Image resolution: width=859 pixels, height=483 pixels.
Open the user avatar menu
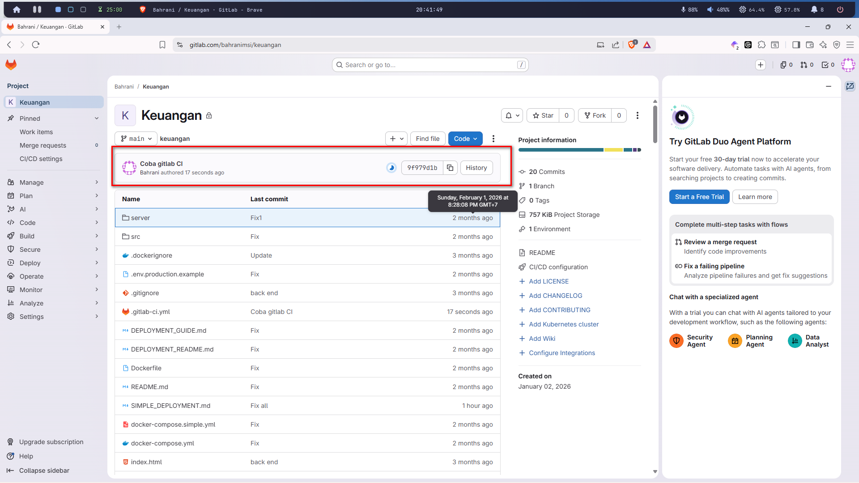click(x=848, y=65)
